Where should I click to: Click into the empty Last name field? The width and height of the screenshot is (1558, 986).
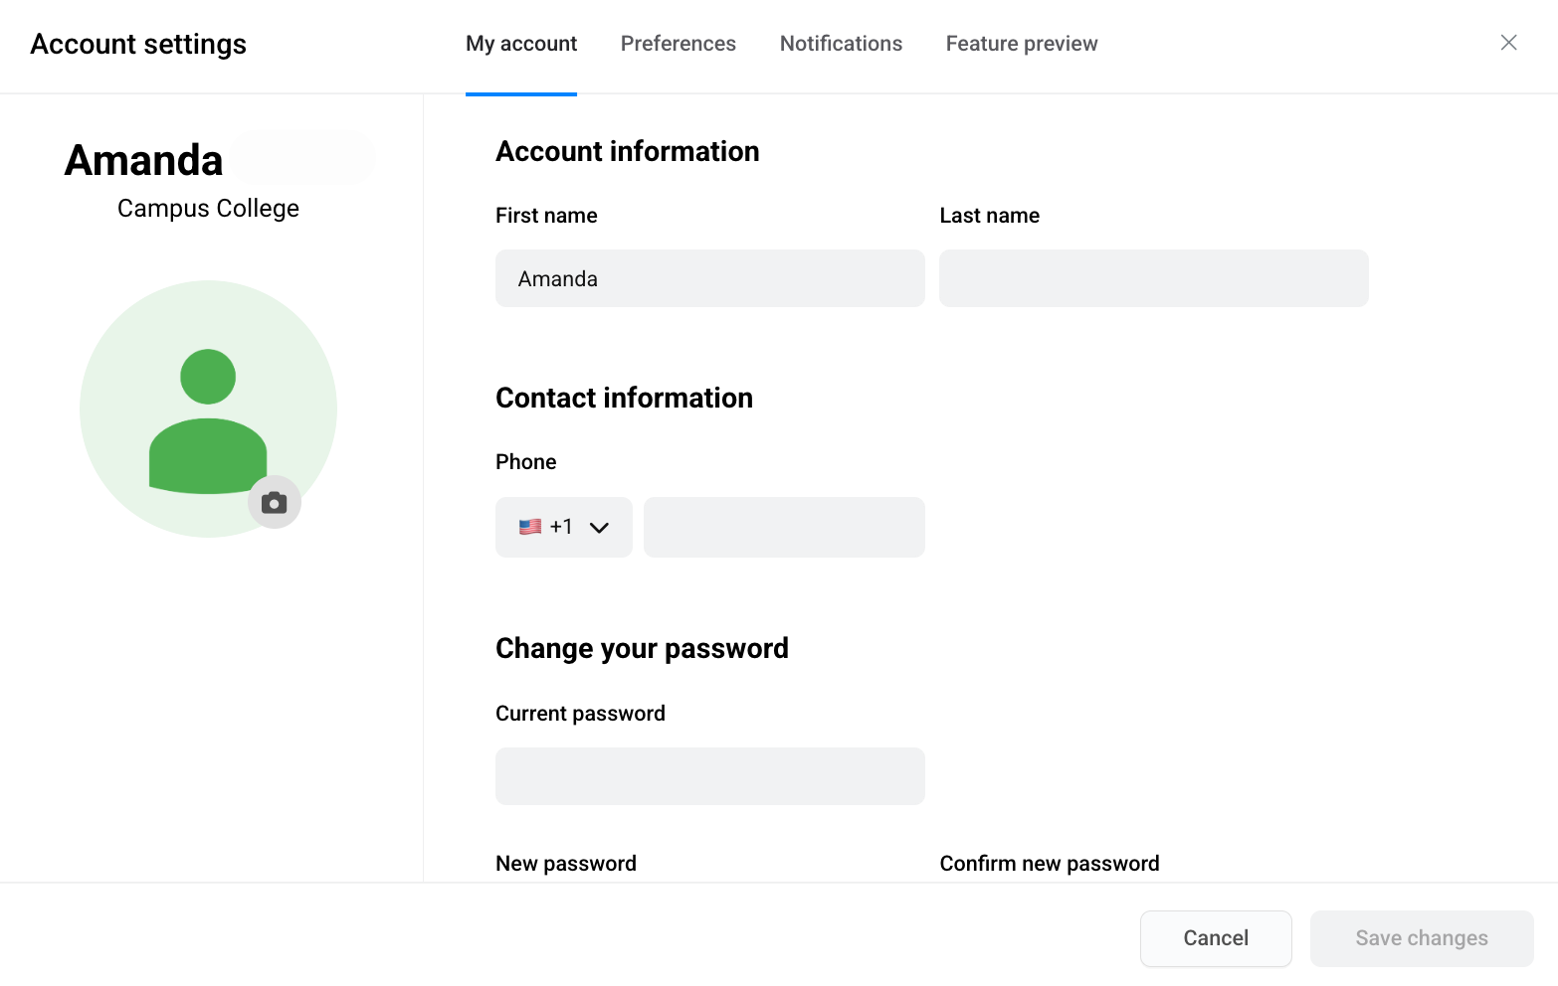pyautogui.click(x=1153, y=278)
